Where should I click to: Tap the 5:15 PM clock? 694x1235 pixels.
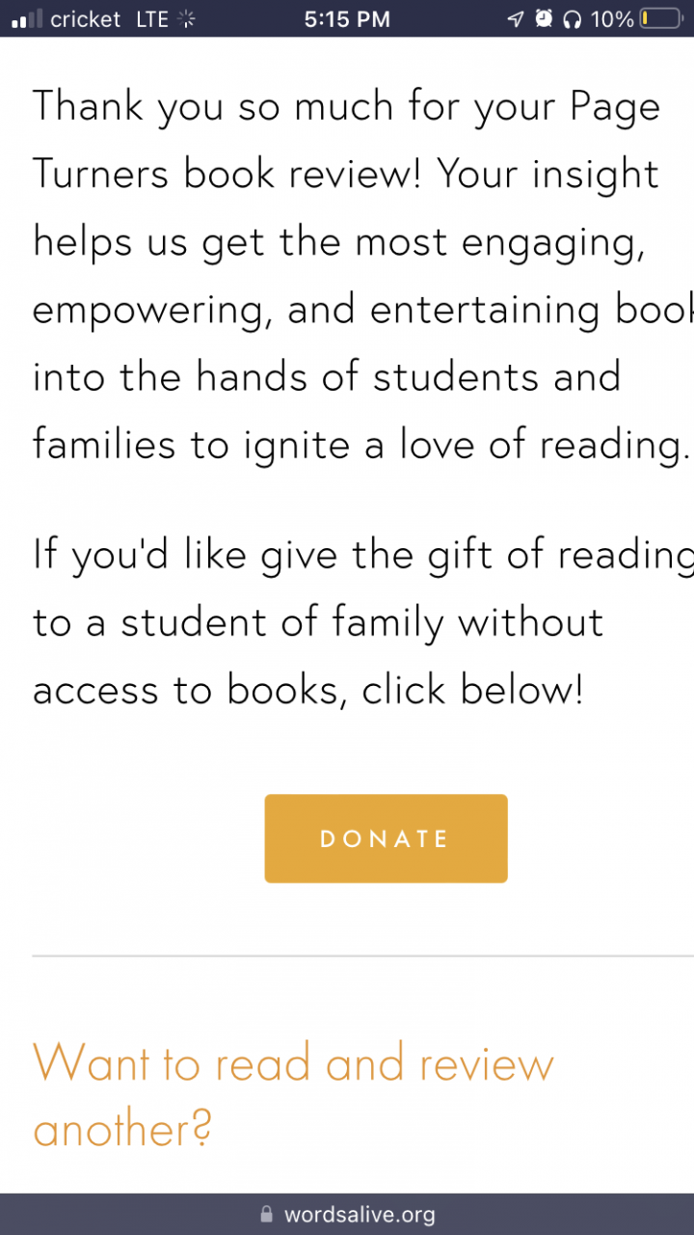[x=347, y=18]
